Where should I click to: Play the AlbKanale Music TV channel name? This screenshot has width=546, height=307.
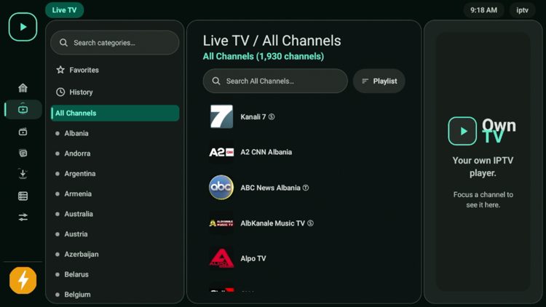pos(273,223)
